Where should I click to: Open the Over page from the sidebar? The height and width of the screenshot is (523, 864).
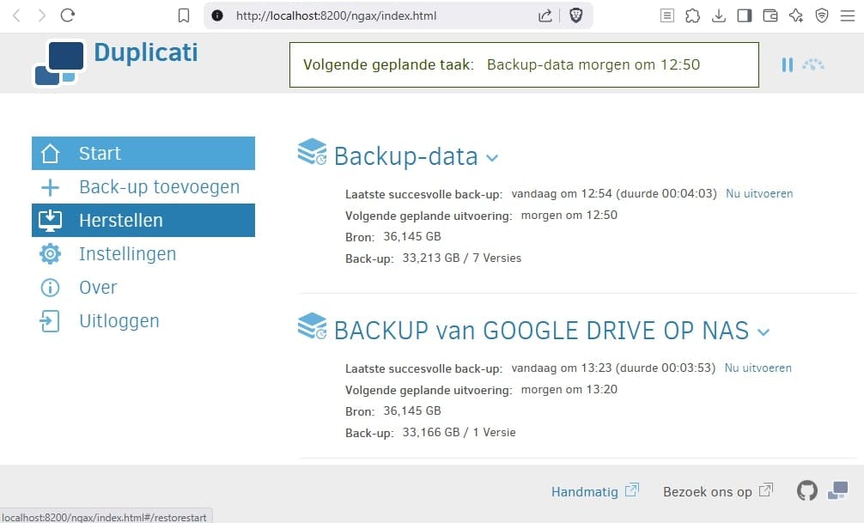(98, 287)
